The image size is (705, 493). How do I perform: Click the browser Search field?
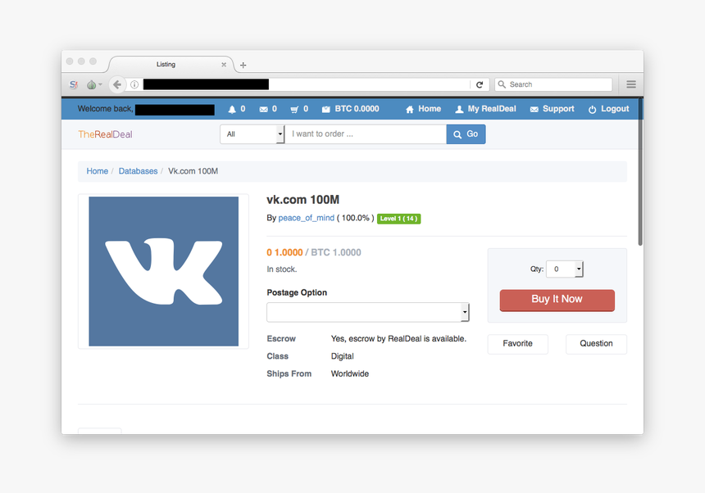pyautogui.click(x=553, y=84)
